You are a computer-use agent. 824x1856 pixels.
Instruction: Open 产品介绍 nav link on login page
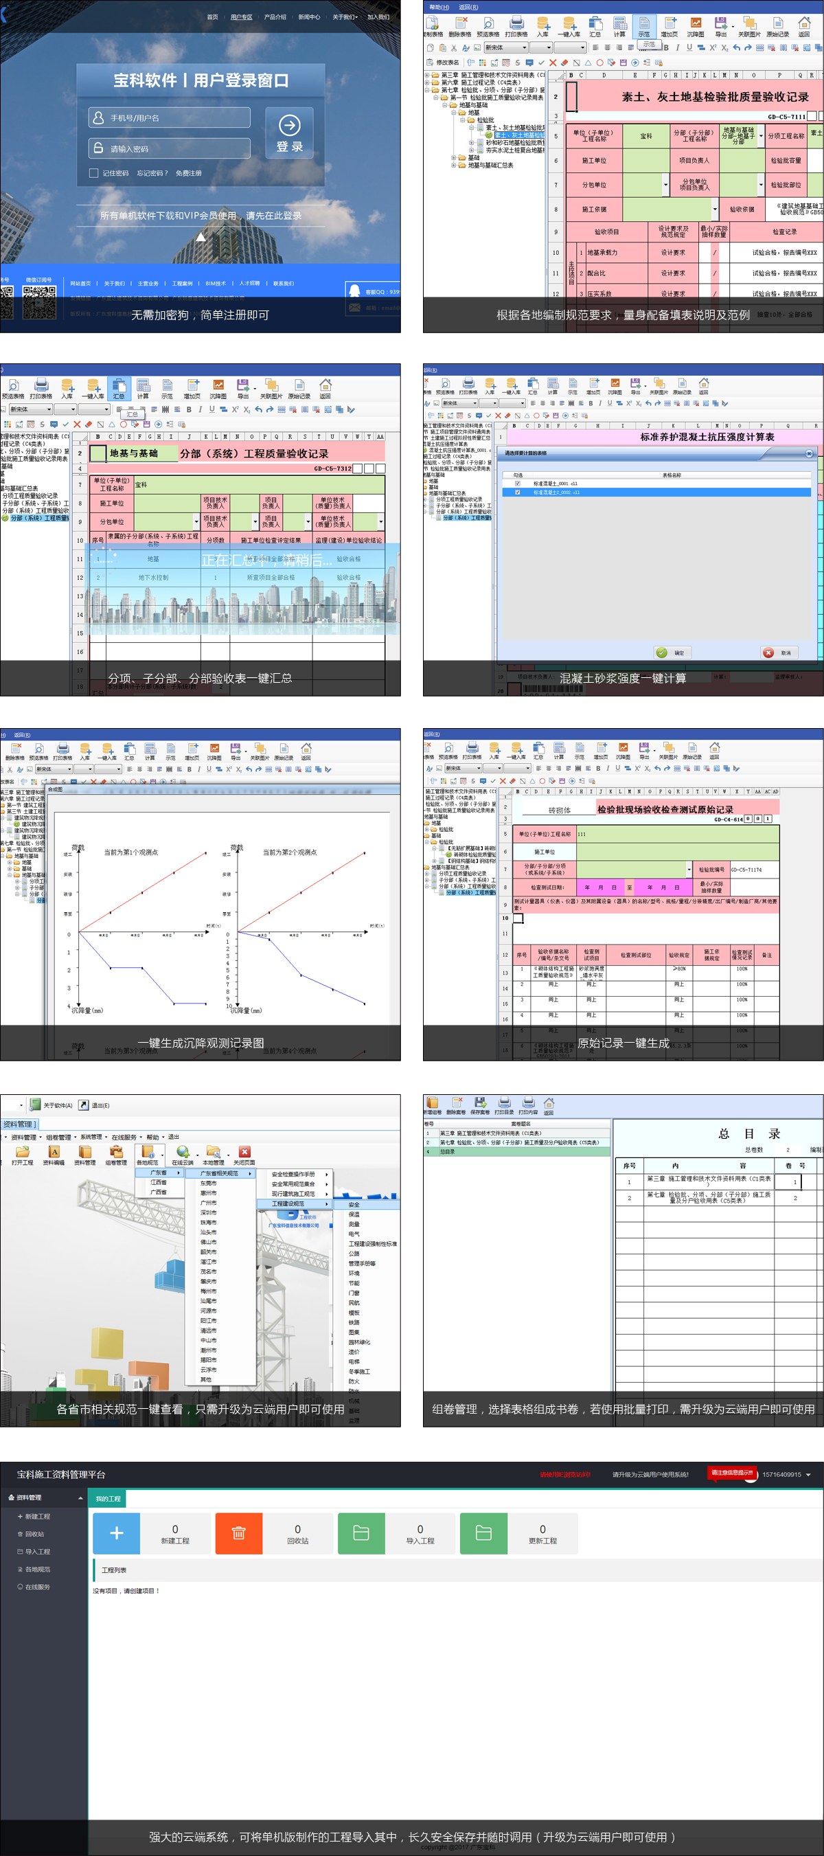(x=275, y=16)
